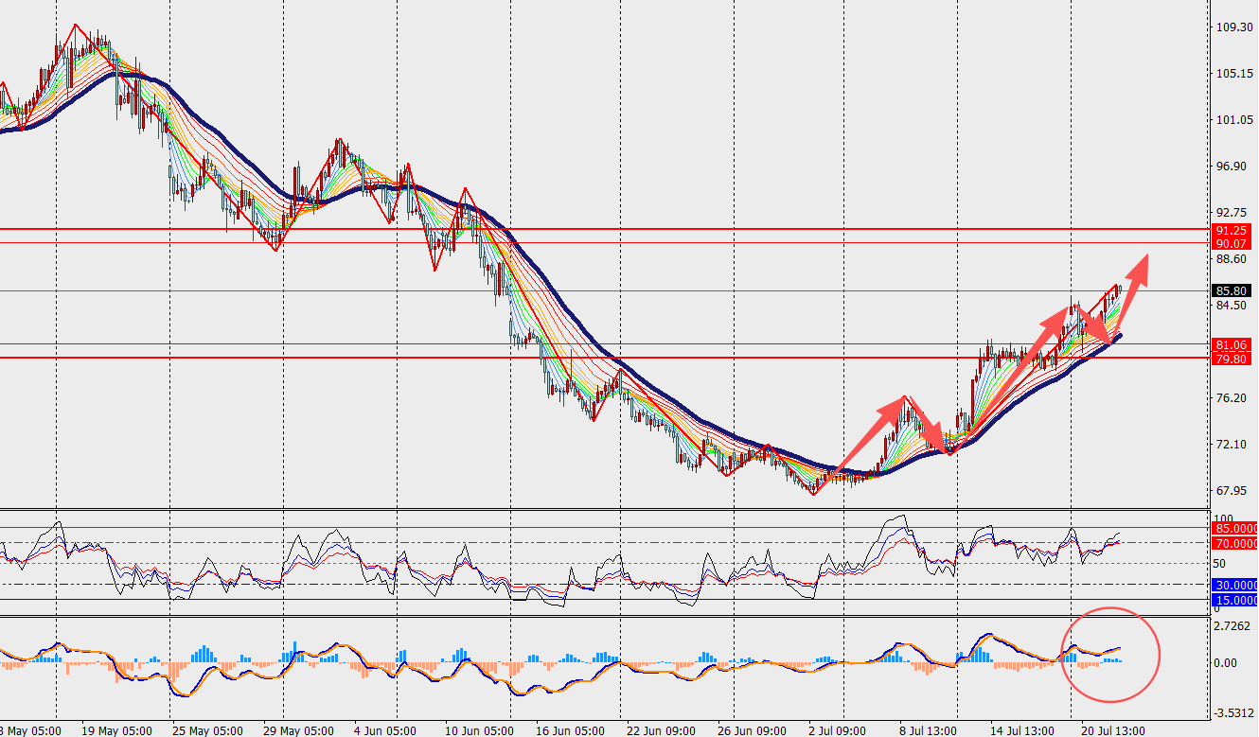This screenshot has height=737, width=1259.
Task: Select the short downward red arrow after 8 Jul
Action: pos(930,425)
